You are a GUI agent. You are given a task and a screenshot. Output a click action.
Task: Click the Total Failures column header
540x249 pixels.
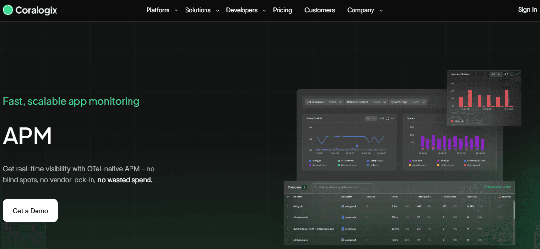pos(449,197)
